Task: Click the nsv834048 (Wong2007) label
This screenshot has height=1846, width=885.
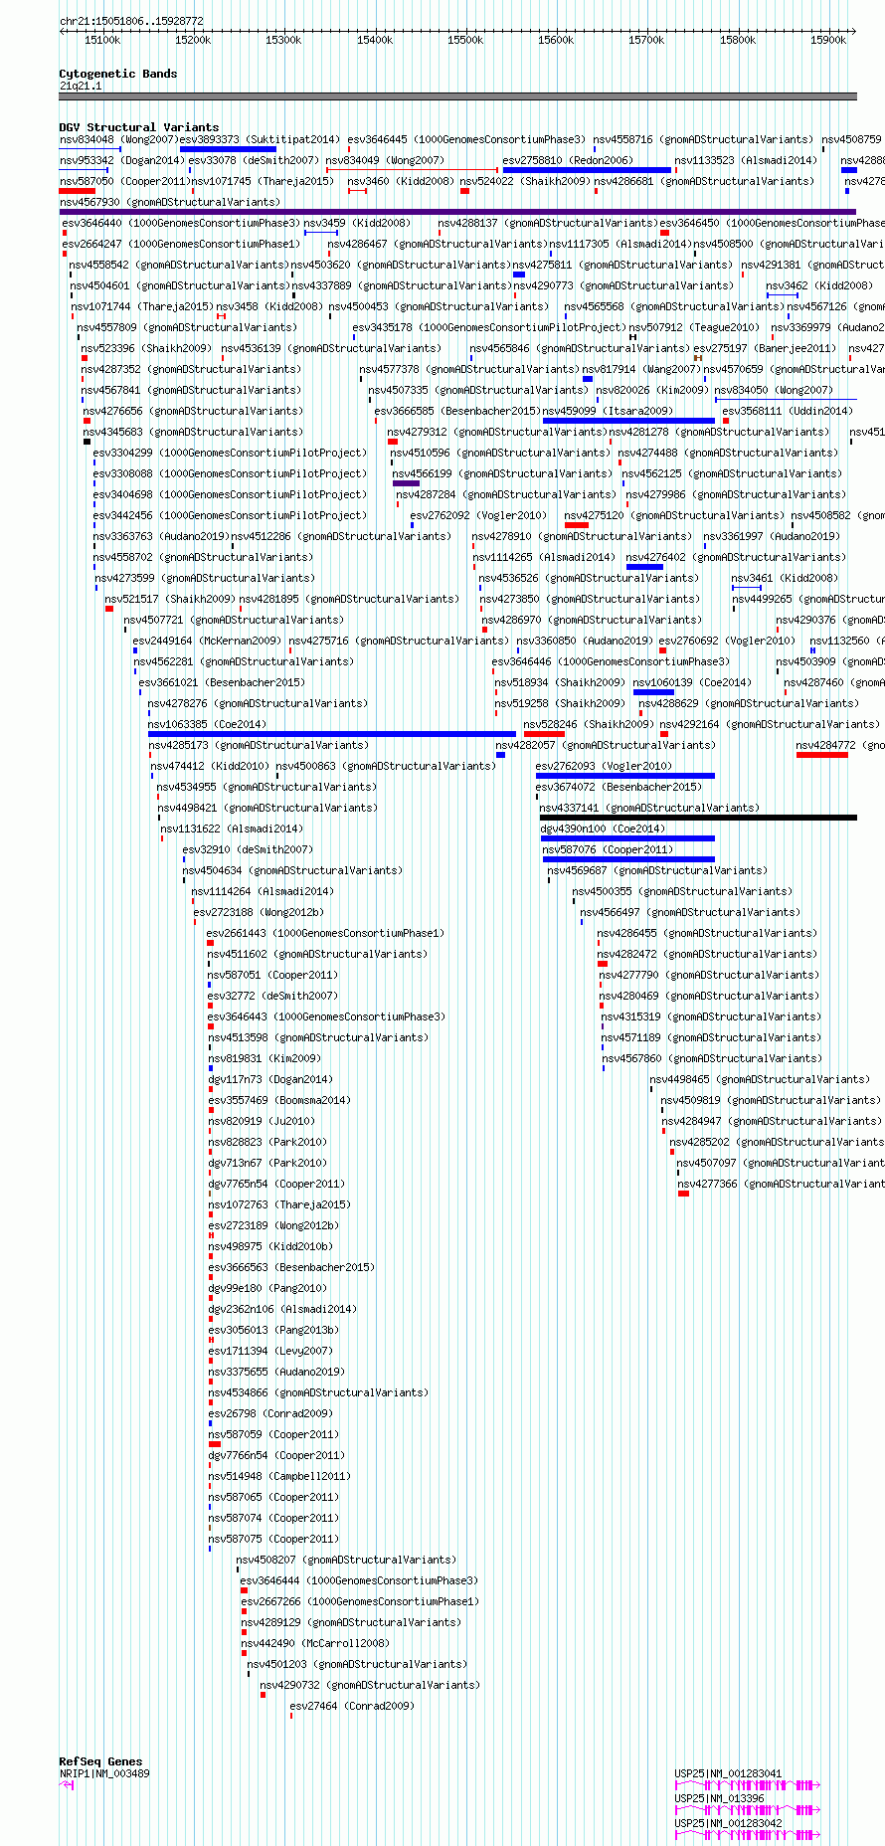Action: (x=117, y=140)
